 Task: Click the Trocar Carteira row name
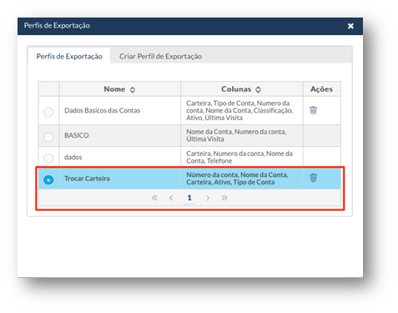coord(87,179)
